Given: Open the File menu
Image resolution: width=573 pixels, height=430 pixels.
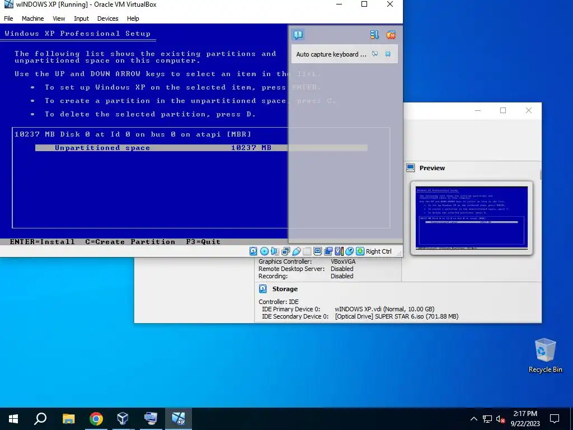Looking at the screenshot, I should [8, 18].
